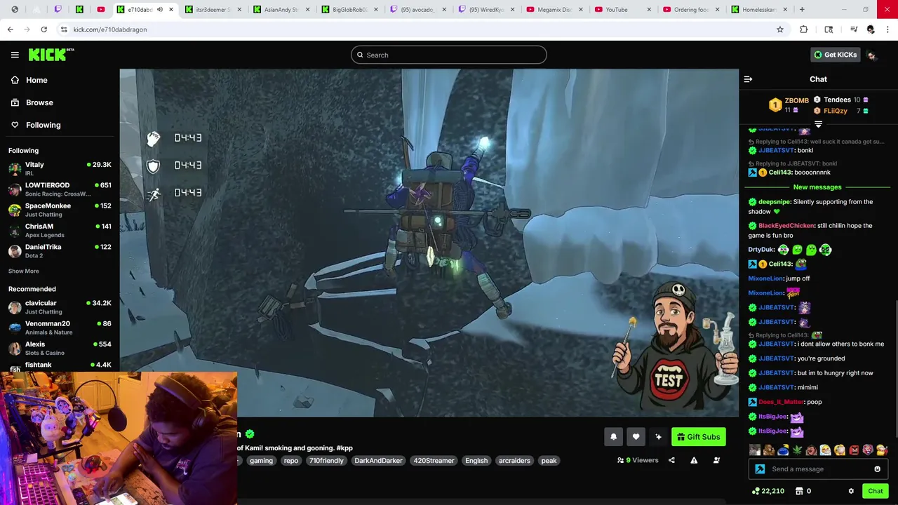This screenshot has height=505, width=898.
Task: Open a new browser tab
Action: coord(802,10)
